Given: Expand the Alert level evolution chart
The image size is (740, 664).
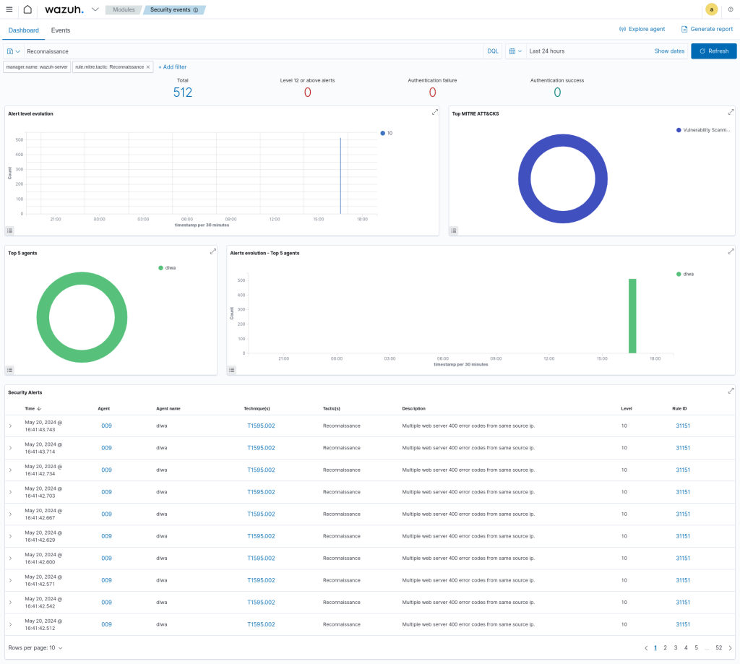Looking at the screenshot, I should (435, 112).
